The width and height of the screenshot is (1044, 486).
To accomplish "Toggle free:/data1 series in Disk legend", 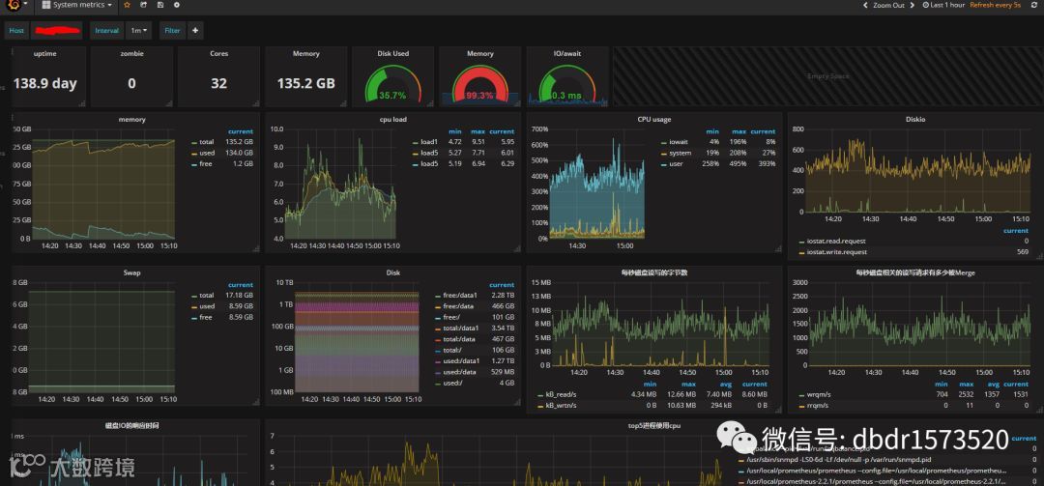I will pos(461,295).
